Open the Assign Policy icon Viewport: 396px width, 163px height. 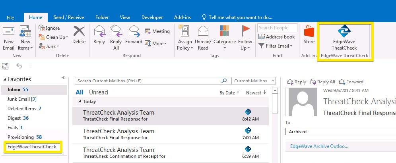coord(184,31)
